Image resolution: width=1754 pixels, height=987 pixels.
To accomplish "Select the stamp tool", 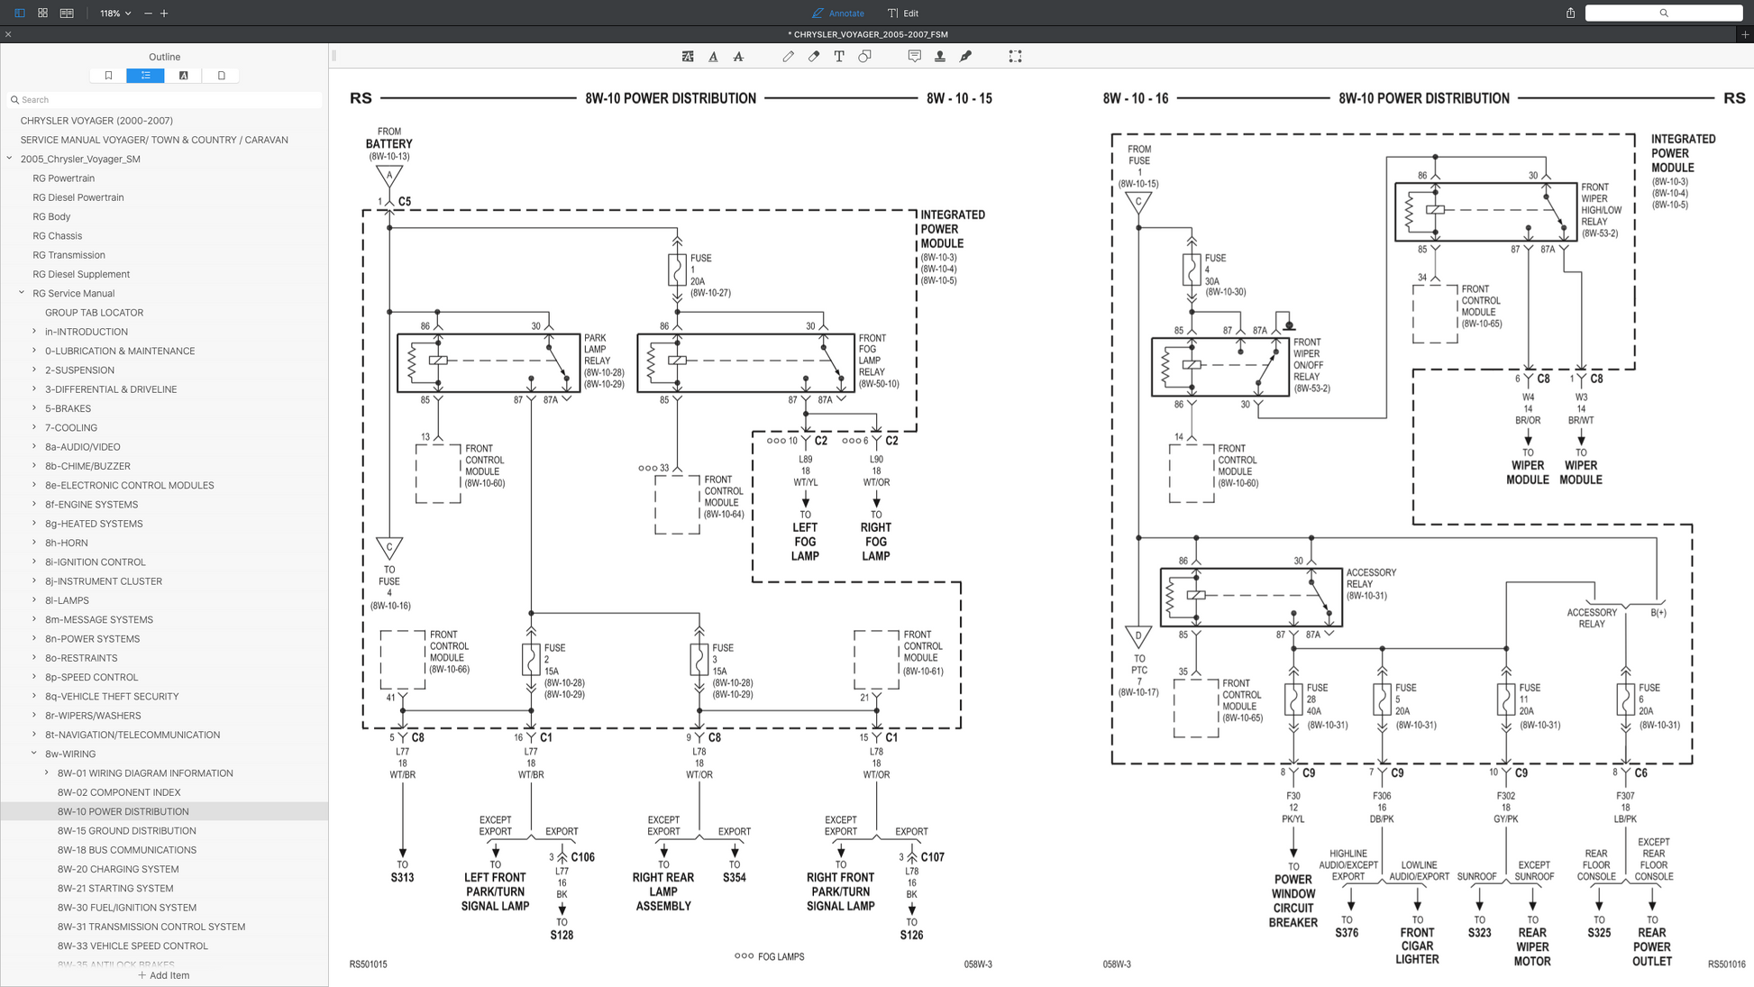I will pyautogui.click(x=940, y=56).
